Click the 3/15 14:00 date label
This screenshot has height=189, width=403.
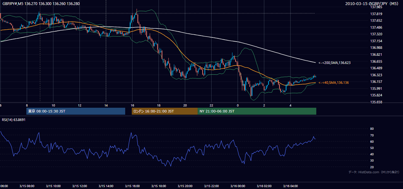pyautogui.click(x=106, y=186)
